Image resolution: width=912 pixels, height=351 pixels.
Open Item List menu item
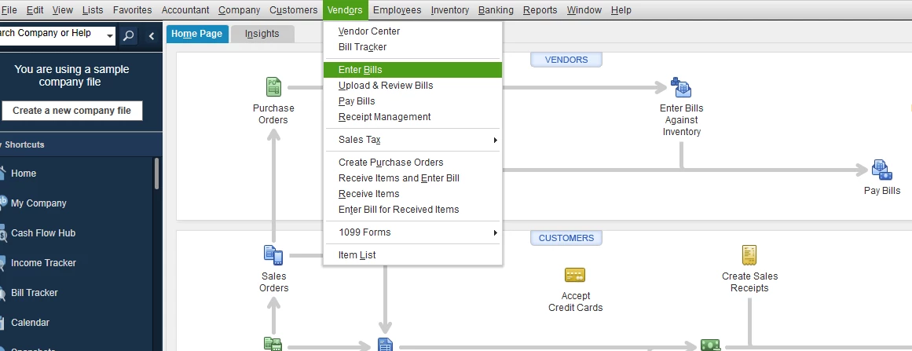(x=412, y=254)
